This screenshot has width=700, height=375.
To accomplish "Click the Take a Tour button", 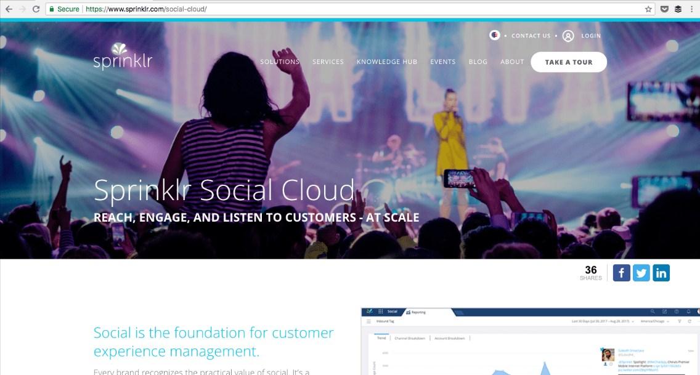I will (x=569, y=62).
